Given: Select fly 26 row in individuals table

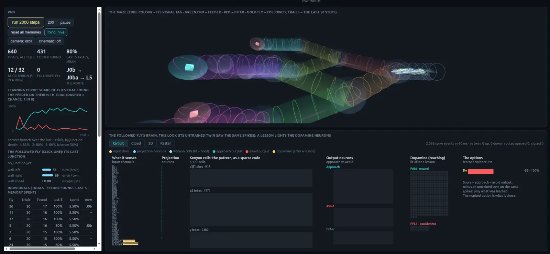Looking at the screenshot, I should (x=50, y=206).
